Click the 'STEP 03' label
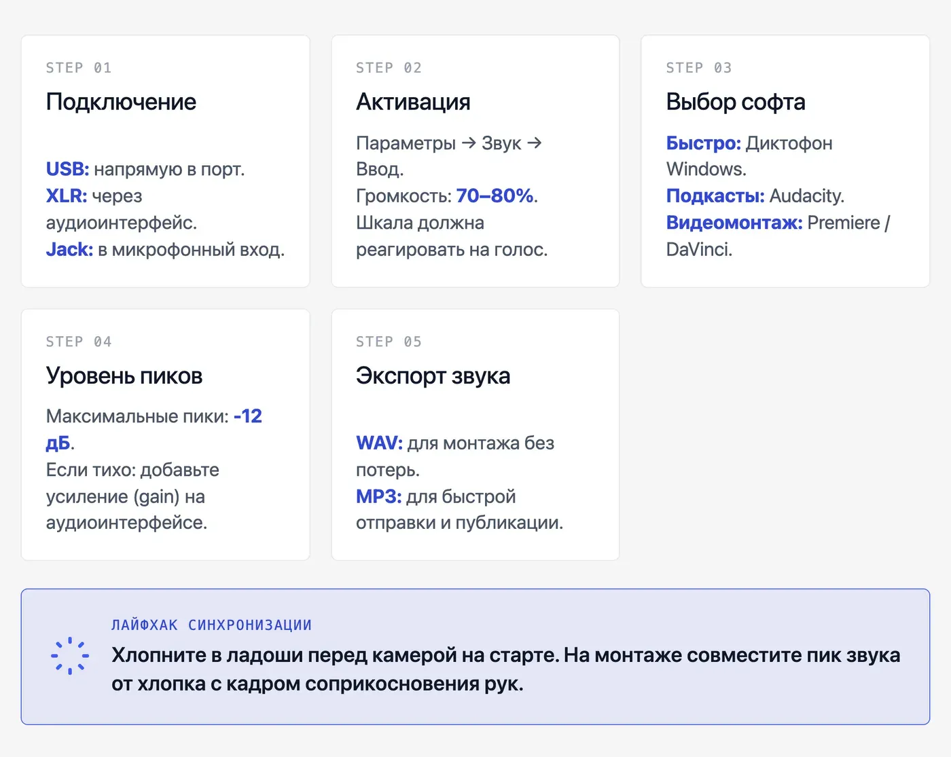The height and width of the screenshot is (757, 951). (699, 68)
